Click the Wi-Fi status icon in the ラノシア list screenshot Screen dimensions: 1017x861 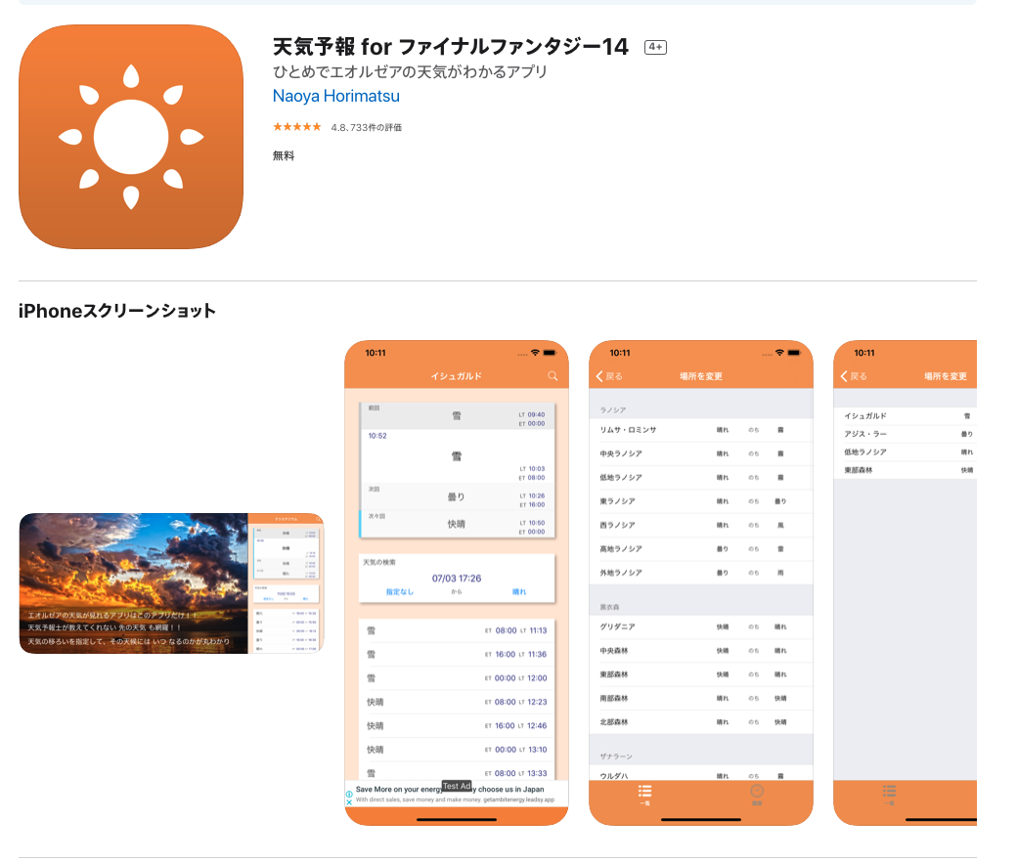[x=779, y=353]
